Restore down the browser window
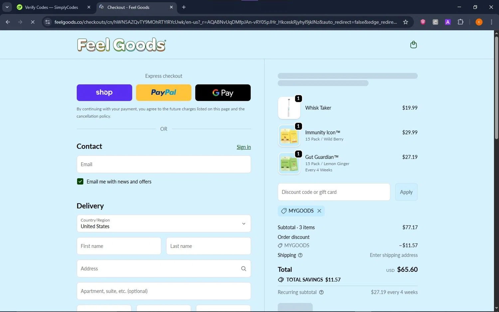 475,7
